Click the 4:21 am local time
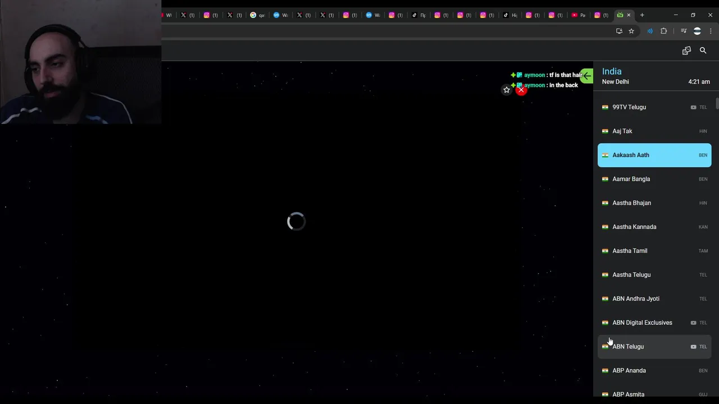 click(699, 82)
